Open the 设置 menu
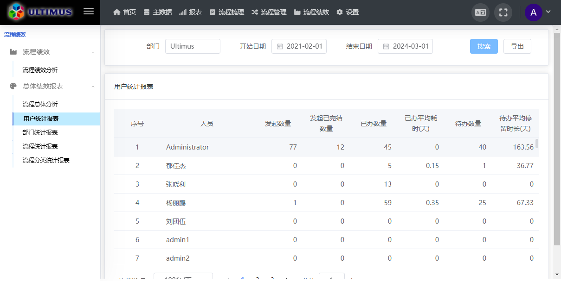Viewport: 561px width, 281px height. pyautogui.click(x=348, y=12)
